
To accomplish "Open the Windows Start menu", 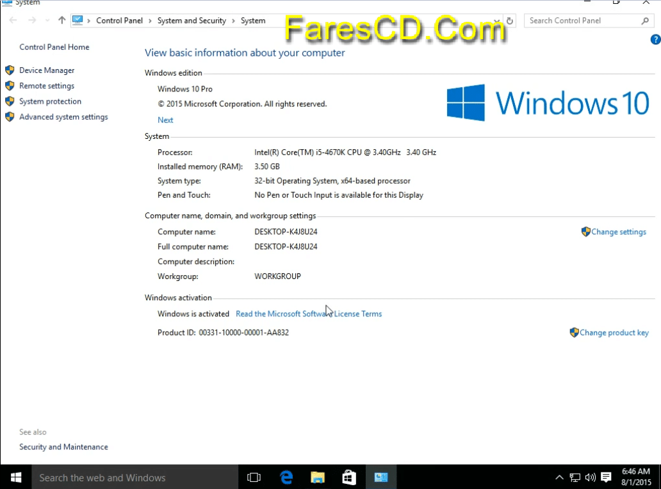I will (x=16, y=477).
